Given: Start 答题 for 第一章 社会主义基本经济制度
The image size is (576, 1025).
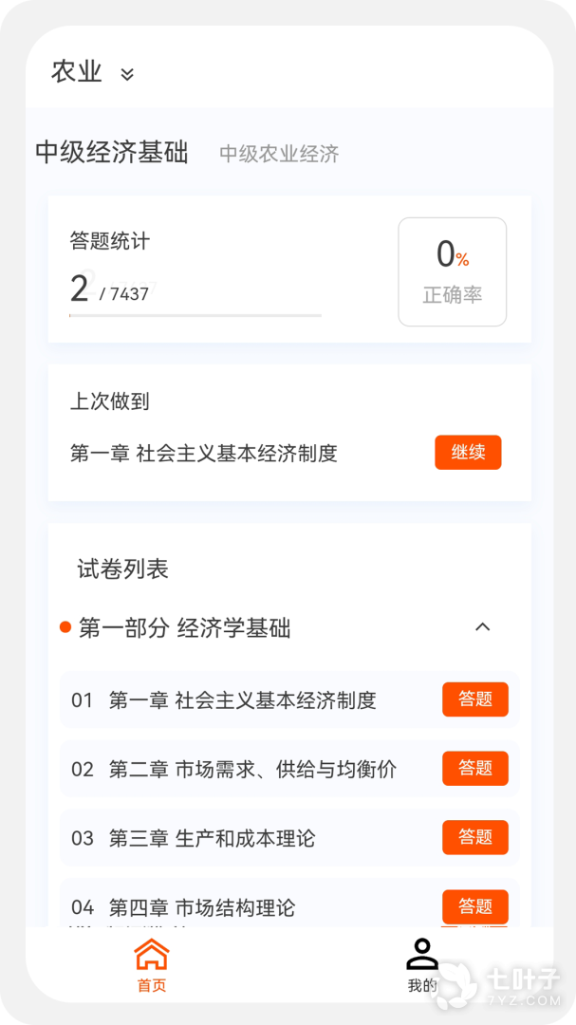Looking at the screenshot, I should point(475,699).
